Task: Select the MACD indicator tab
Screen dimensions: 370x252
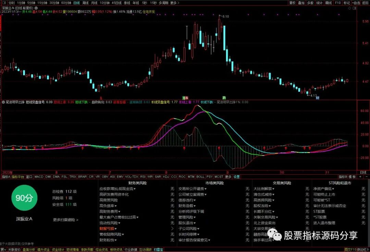Action: pos(39,177)
